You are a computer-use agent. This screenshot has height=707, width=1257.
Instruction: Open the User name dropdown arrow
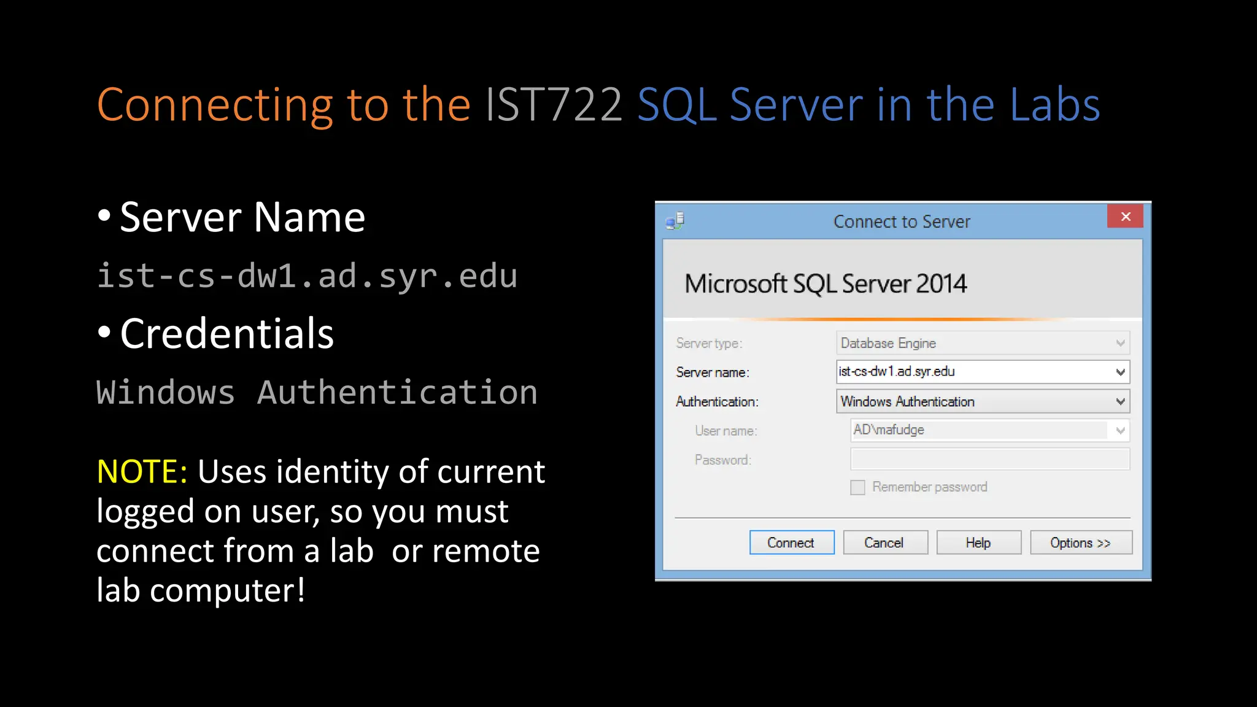(1120, 430)
